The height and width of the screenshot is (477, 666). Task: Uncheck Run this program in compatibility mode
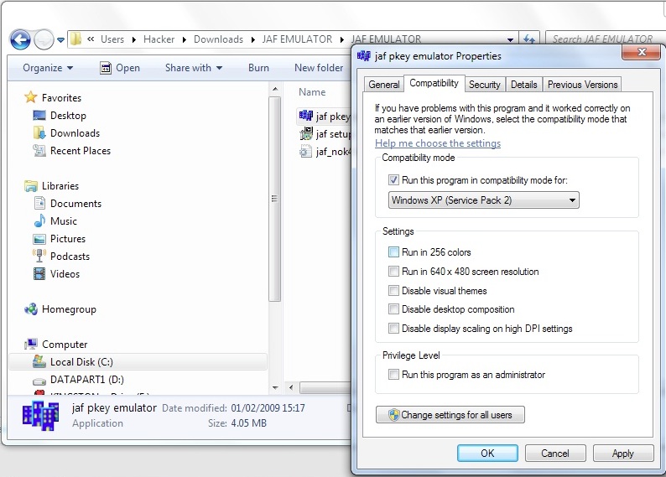coord(393,180)
